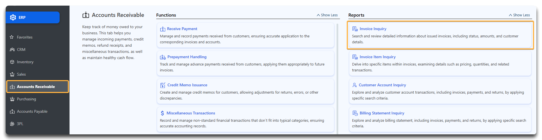Click the Customer Account Inquiry person icon
The image size is (542, 140).
pyautogui.click(x=355, y=85)
